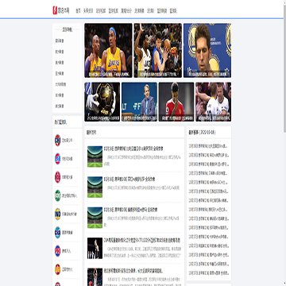This screenshot has width=286, height=286.
Task: Open the LAC team logo entry
Action: coord(57,159)
